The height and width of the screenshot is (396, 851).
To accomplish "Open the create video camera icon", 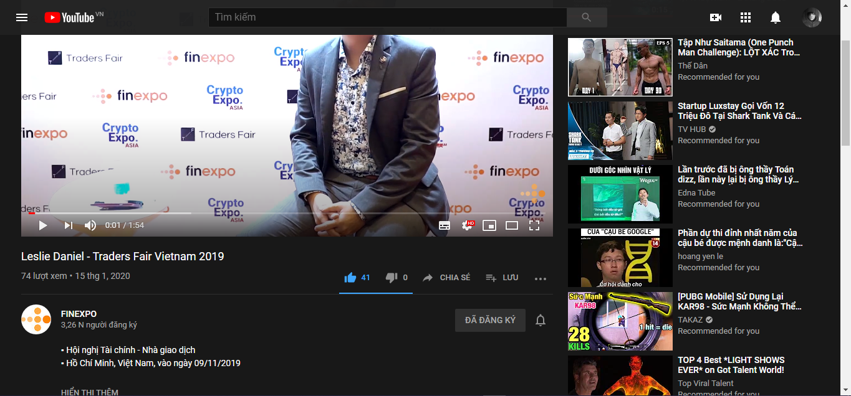I will 716,17.
